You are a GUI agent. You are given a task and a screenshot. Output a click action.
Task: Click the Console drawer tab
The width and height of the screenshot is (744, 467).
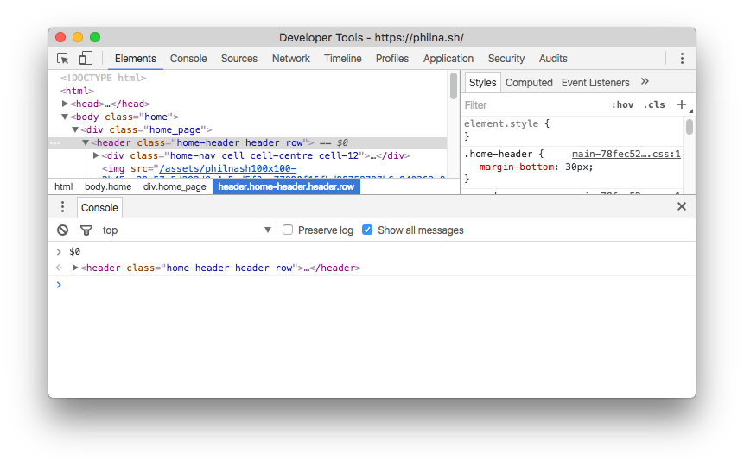tap(99, 208)
